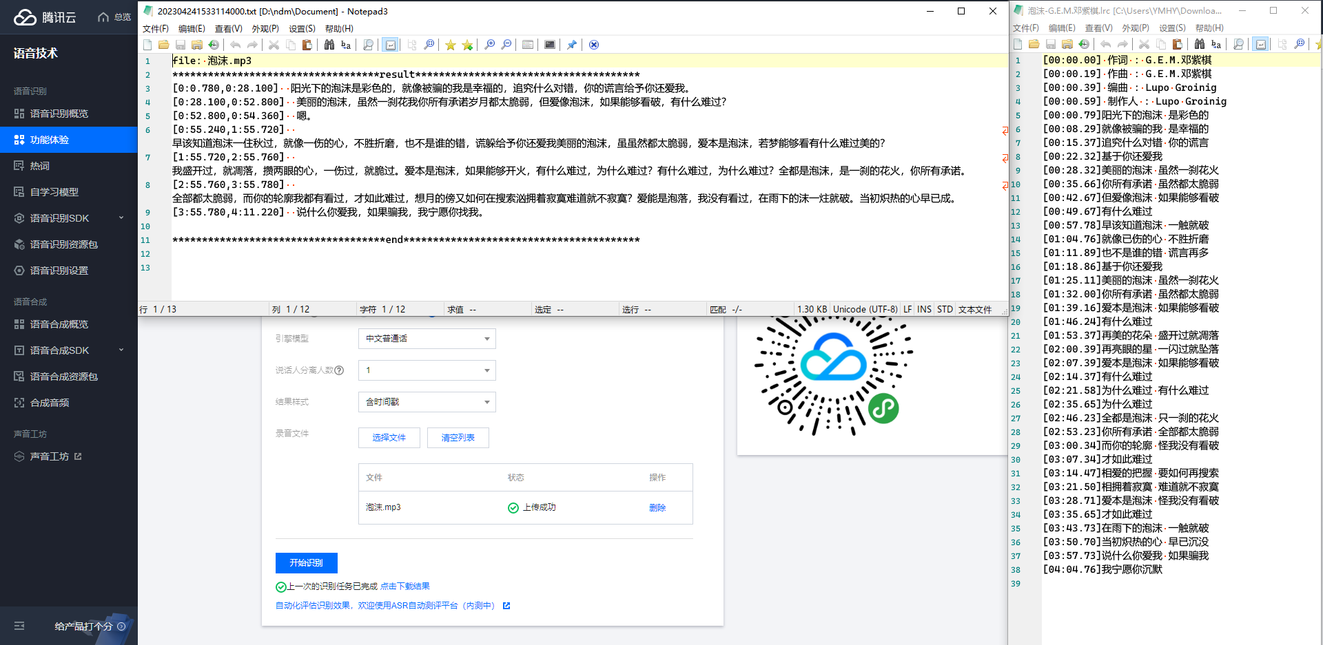Image resolution: width=1323 pixels, height=645 pixels.
Task: Zoom out with the minus magnifier in Notepad3
Action: pos(506,45)
